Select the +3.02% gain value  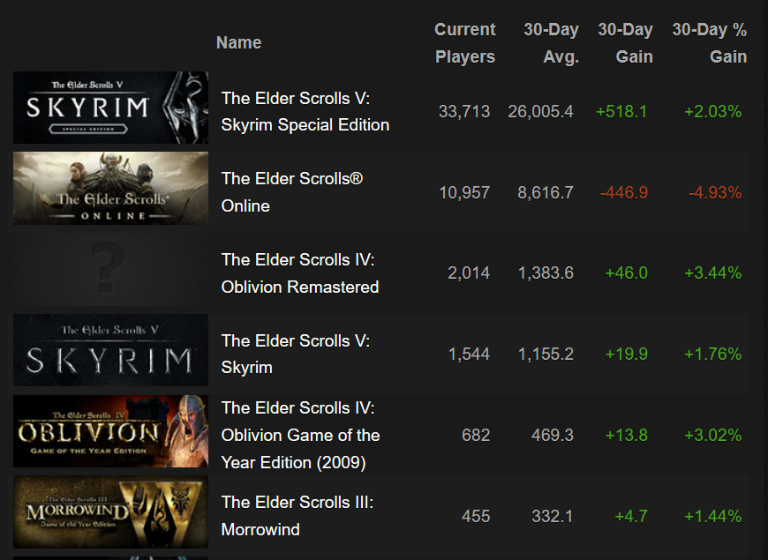pyautogui.click(x=712, y=435)
